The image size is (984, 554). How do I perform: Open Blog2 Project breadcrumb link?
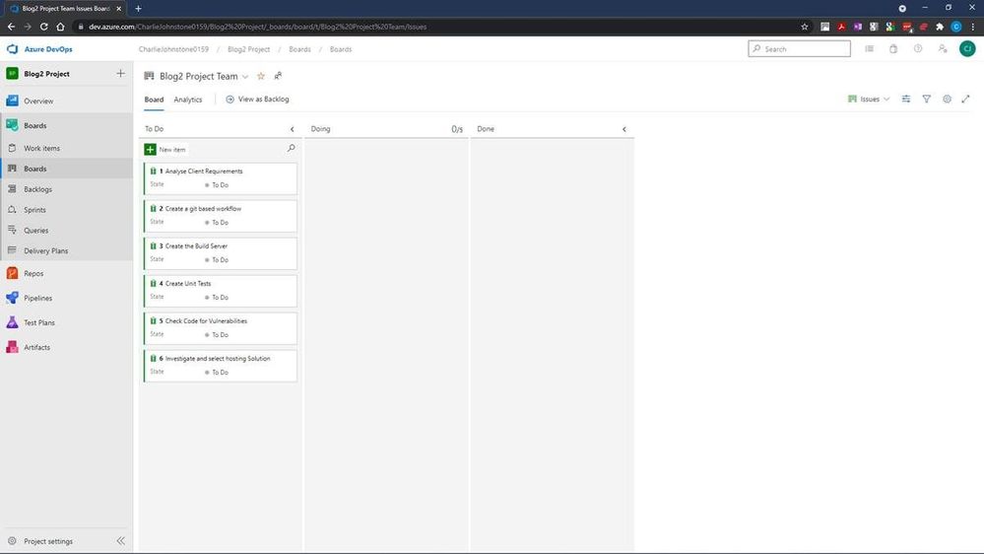[x=248, y=49]
